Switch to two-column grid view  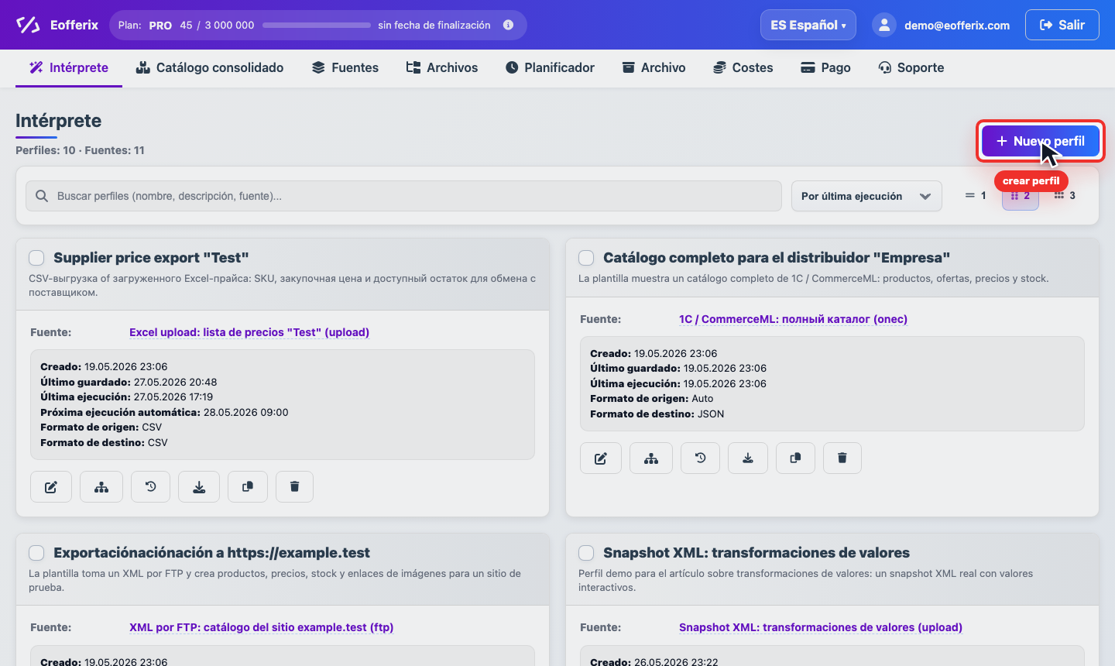pyautogui.click(x=1021, y=196)
